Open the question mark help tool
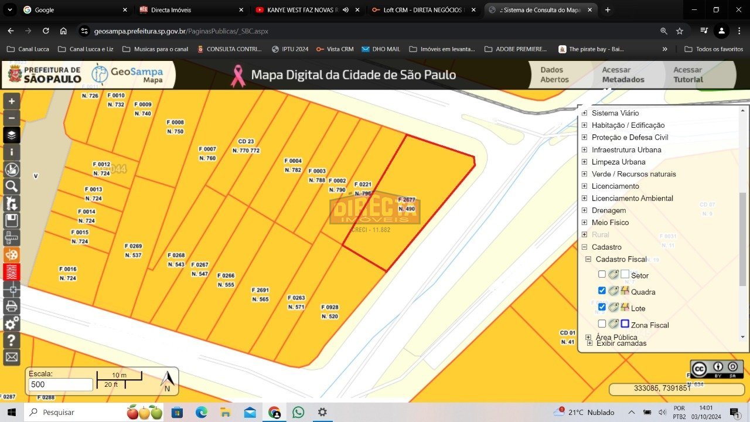The width and height of the screenshot is (750, 422). tap(12, 340)
